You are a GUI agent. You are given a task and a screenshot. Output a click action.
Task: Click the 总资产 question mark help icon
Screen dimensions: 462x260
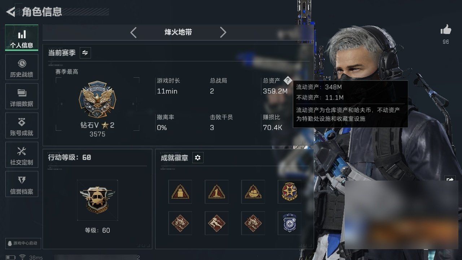(x=287, y=81)
